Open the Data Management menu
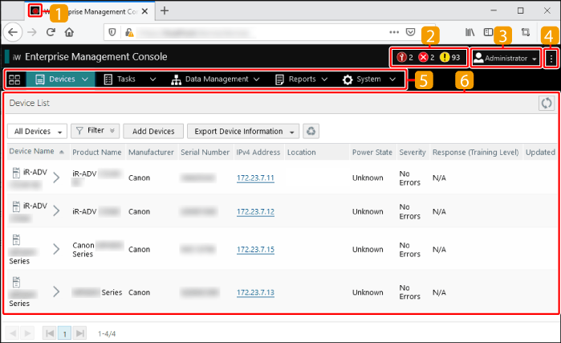 tap(215, 80)
